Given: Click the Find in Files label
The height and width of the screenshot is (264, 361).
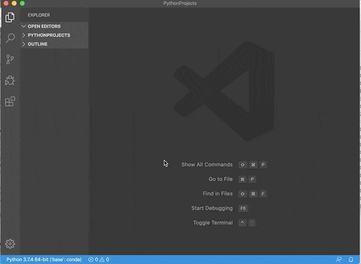Looking at the screenshot, I should [x=218, y=193].
